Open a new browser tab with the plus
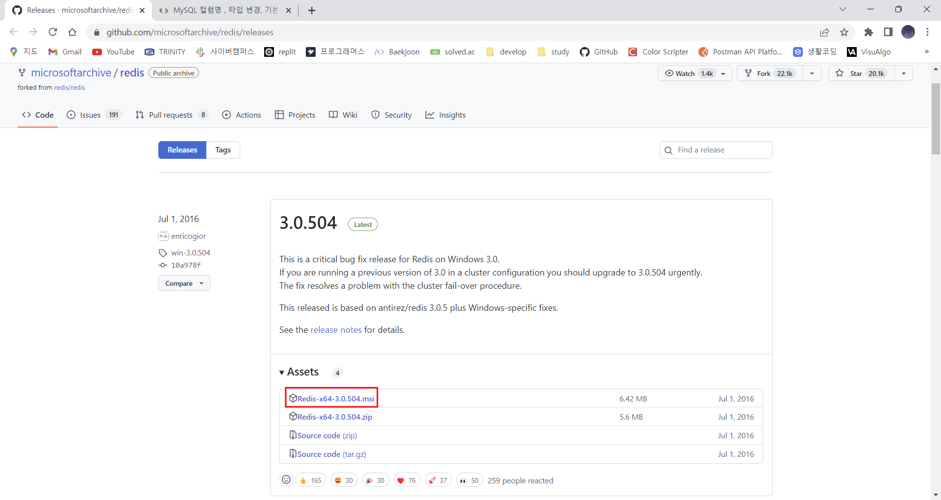The height and width of the screenshot is (500, 941). [x=312, y=10]
